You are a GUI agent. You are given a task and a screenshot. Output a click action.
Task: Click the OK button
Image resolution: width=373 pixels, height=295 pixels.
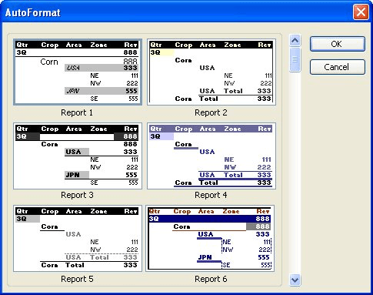pyautogui.click(x=338, y=44)
